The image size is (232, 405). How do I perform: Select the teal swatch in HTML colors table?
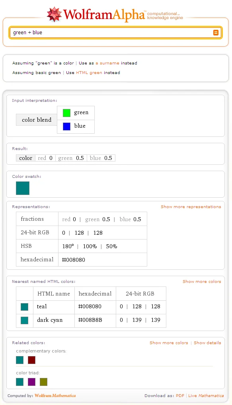click(x=25, y=307)
